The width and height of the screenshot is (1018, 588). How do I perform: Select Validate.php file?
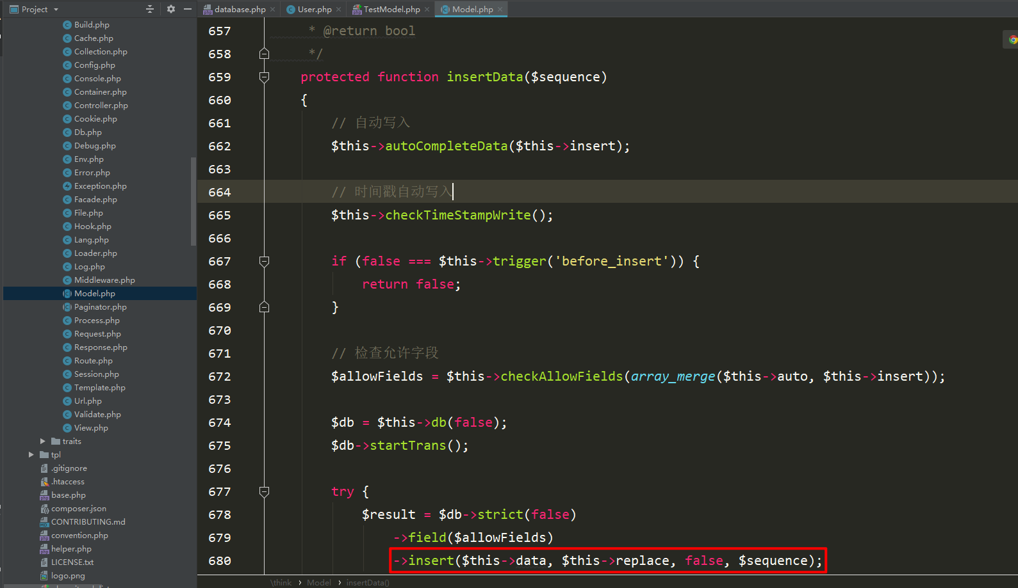pos(97,415)
